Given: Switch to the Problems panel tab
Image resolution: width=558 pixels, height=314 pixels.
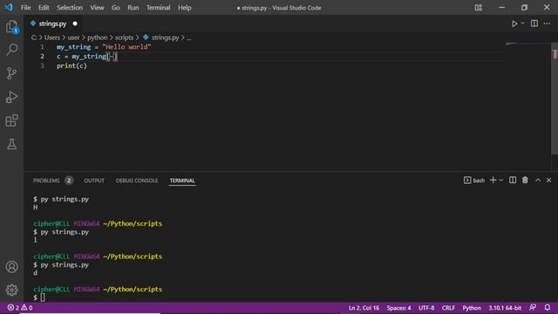Looking at the screenshot, I should tap(46, 181).
